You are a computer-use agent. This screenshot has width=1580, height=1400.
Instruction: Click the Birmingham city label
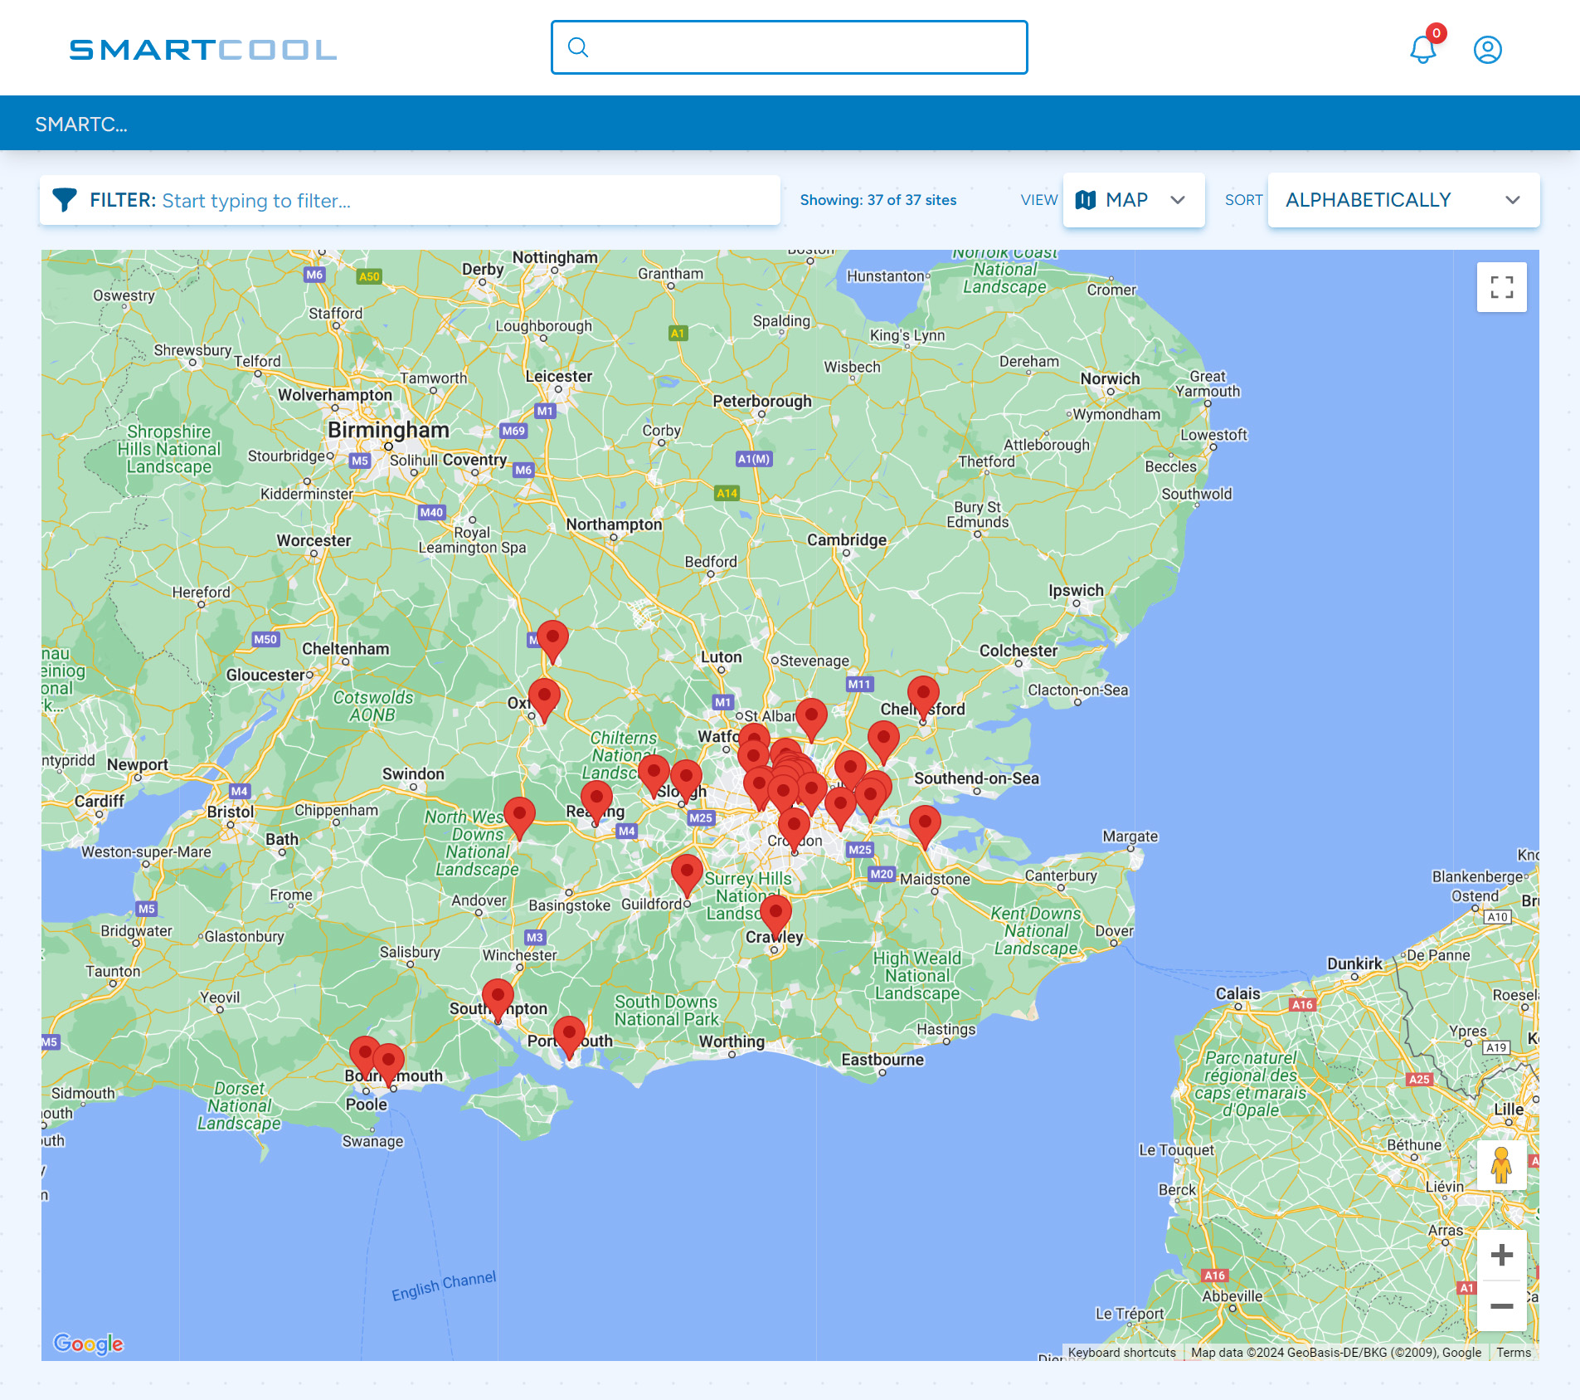click(x=388, y=430)
